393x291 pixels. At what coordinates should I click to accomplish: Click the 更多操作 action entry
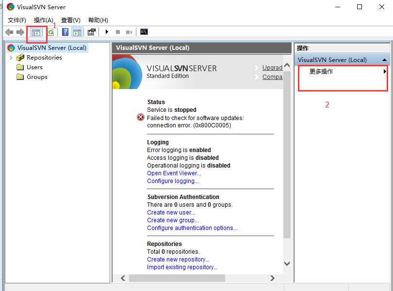[321, 72]
